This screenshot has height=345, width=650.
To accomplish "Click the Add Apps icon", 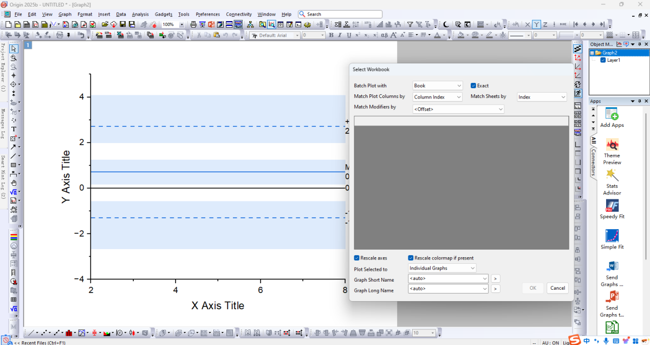I will pyautogui.click(x=612, y=117).
